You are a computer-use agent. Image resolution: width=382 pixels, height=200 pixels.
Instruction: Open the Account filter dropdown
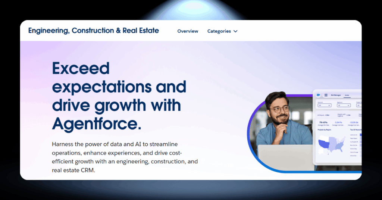(x=325, y=105)
